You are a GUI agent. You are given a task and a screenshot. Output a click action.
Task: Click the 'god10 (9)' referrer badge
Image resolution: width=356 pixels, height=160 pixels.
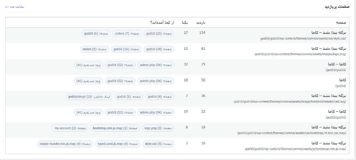[160, 97]
